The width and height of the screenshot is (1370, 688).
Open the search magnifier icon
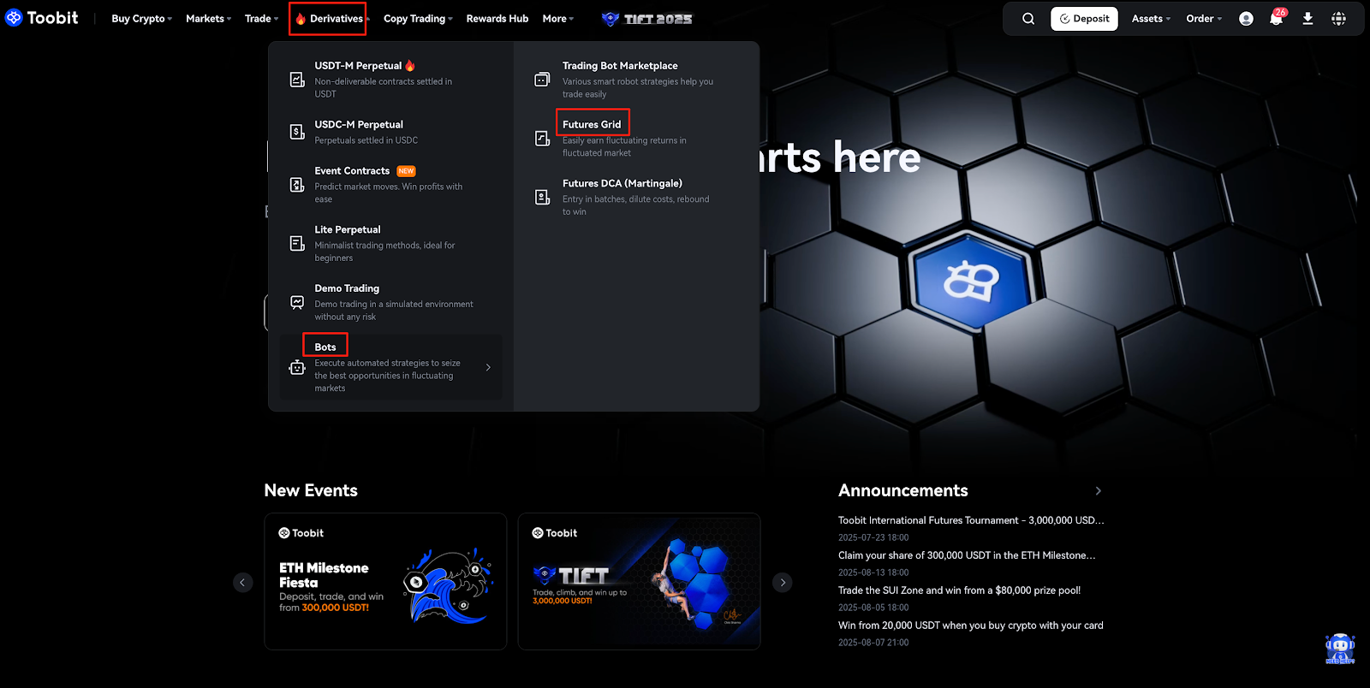click(1028, 19)
